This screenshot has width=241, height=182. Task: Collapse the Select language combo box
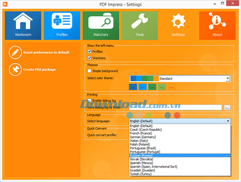(x=180, y=121)
